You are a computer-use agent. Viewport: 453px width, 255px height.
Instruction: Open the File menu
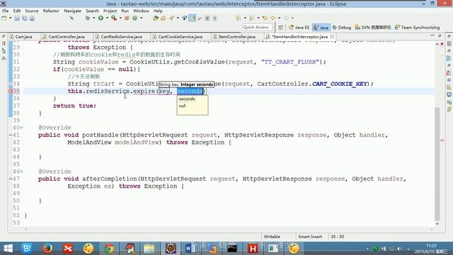pos(5,11)
